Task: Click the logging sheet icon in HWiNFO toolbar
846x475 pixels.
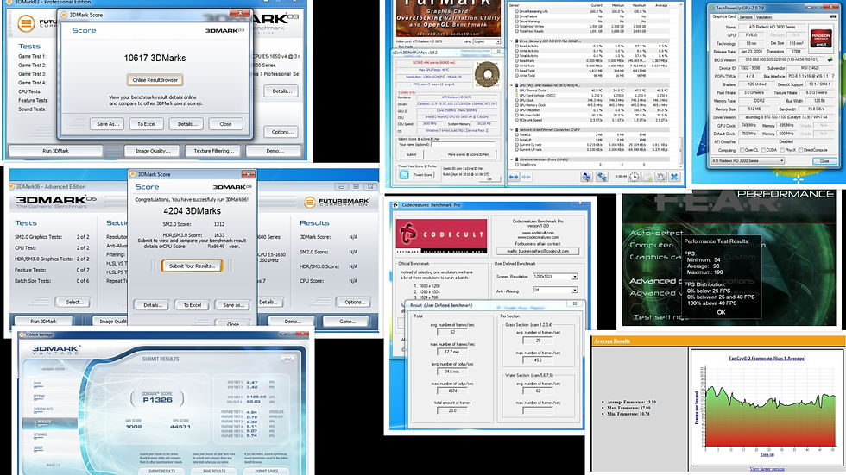Action: [647, 178]
